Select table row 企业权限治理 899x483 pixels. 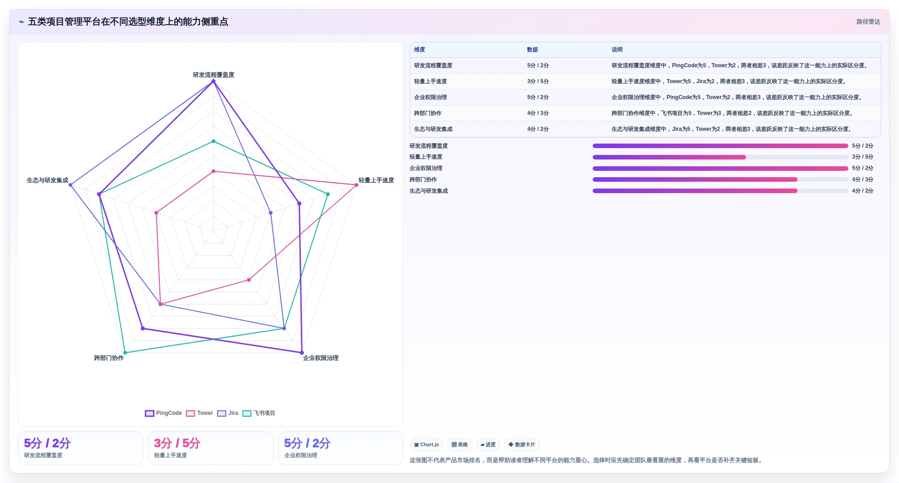645,97
